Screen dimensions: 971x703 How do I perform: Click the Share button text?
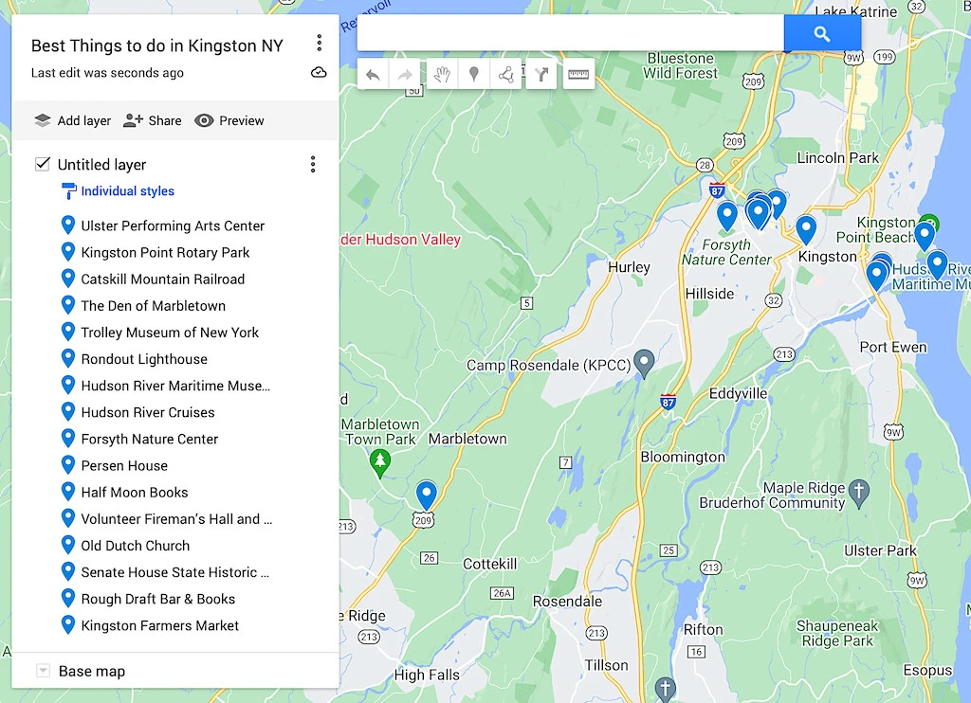click(165, 120)
